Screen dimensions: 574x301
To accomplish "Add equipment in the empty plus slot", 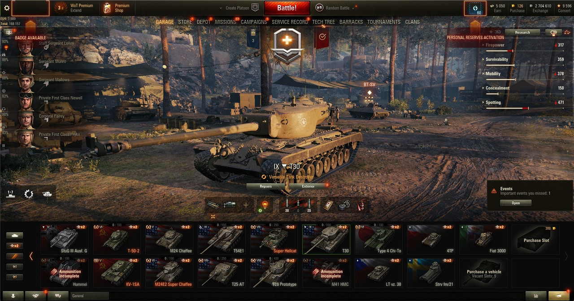I will (x=245, y=205).
